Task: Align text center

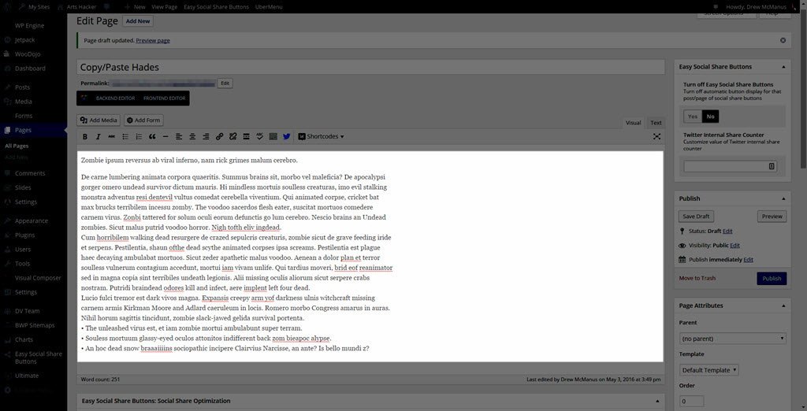Action: click(x=192, y=137)
